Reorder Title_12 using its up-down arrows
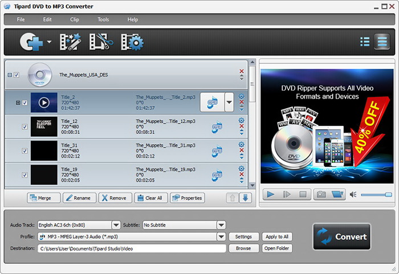Image resolution: width=399 pixels, height=274 pixels. (242, 132)
